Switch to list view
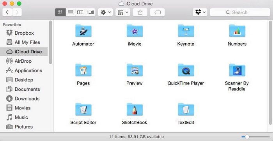 click(x=70, y=12)
